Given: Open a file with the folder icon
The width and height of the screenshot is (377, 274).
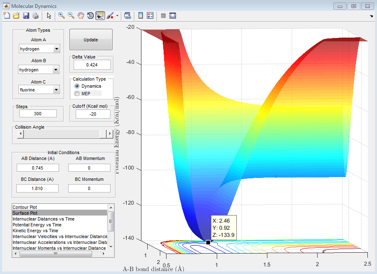Looking at the screenshot, I should [16, 16].
